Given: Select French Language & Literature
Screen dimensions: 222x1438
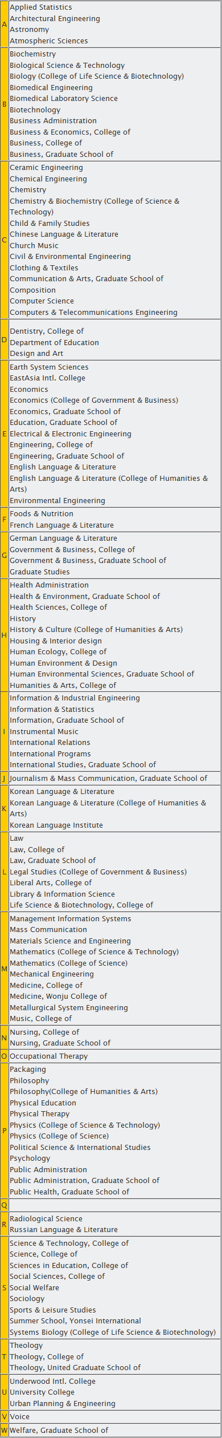Looking at the screenshot, I should (x=61, y=525).
